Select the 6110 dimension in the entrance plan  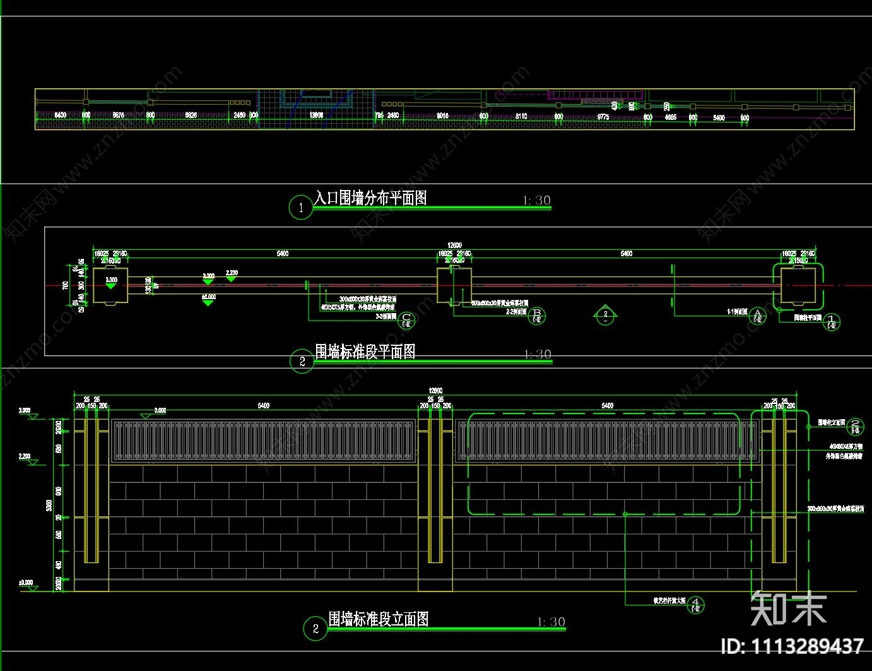(521, 116)
